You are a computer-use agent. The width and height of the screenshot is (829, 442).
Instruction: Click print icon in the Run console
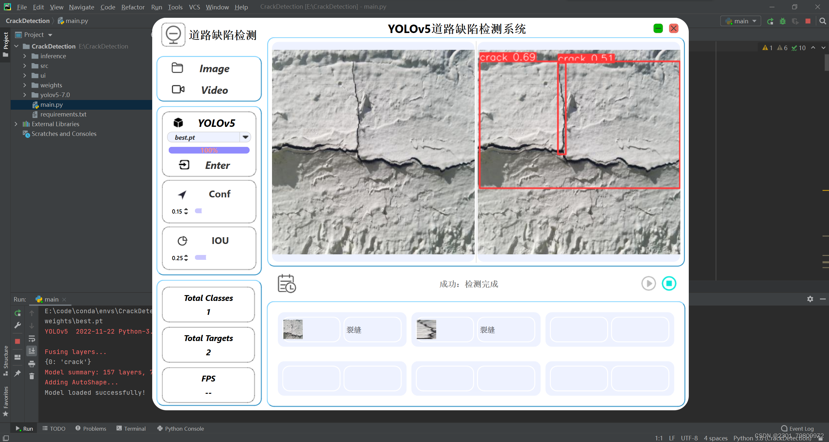click(32, 364)
